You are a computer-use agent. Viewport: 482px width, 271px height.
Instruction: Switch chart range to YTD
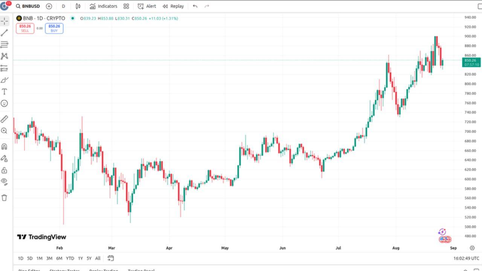pyautogui.click(x=70, y=258)
